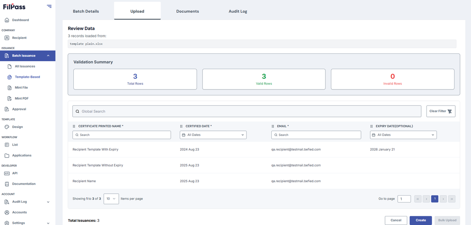Viewport: 471px width, 225px height.
Task: Click the Design palette icon
Action: [7, 127]
